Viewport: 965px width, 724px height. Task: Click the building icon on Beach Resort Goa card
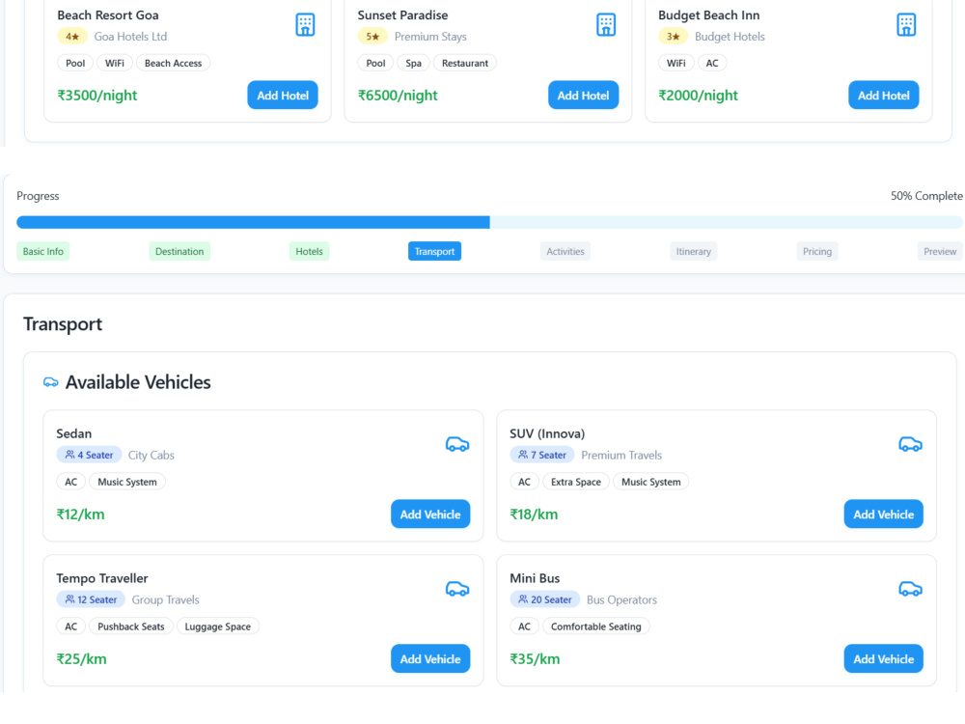pyautogui.click(x=305, y=25)
